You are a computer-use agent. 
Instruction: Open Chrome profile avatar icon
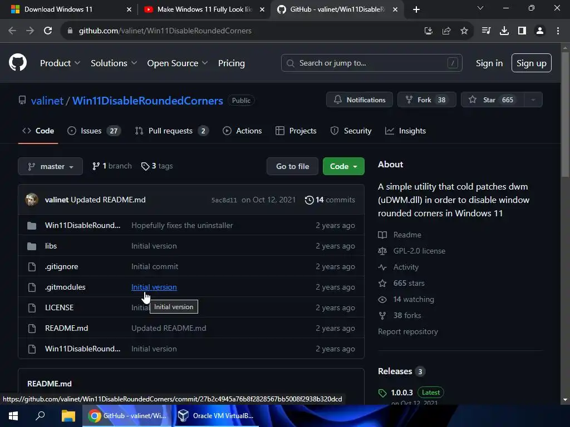(x=540, y=31)
